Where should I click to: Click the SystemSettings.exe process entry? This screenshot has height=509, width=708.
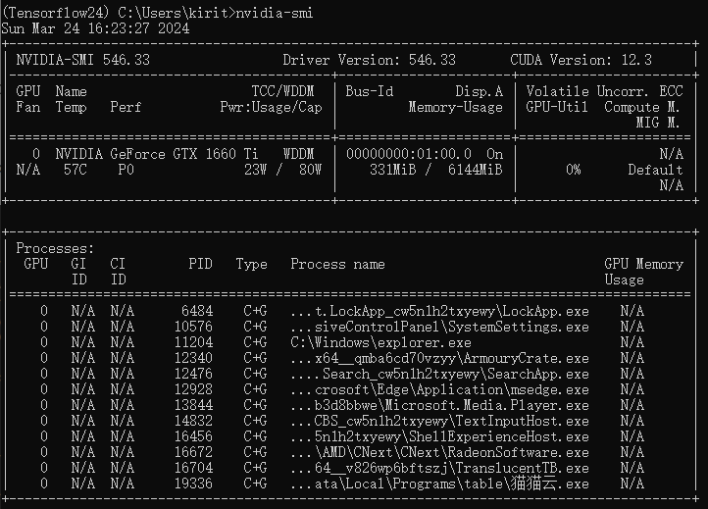(439, 327)
